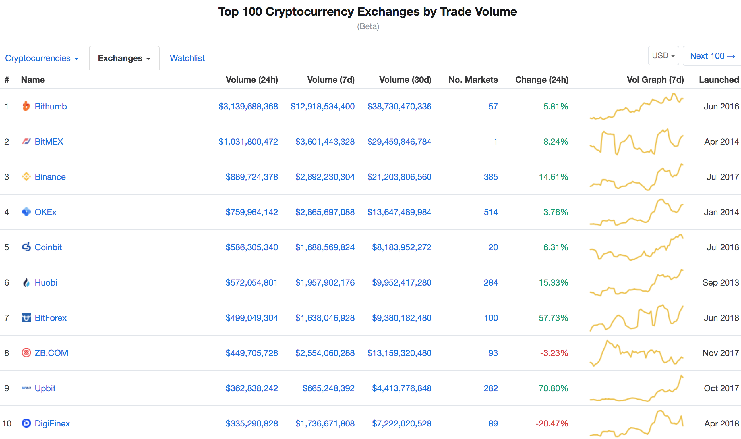Sort by Launched column header
Viewport: 741px width, 439px height.
click(719, 80)
